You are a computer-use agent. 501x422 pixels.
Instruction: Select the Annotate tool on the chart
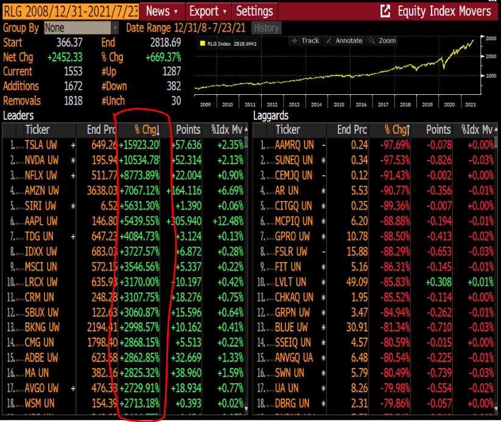tap(344, 41)
